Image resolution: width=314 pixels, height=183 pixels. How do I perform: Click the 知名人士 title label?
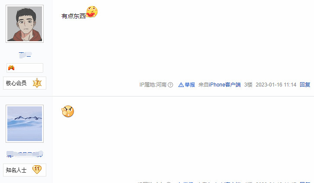[16, 170]
